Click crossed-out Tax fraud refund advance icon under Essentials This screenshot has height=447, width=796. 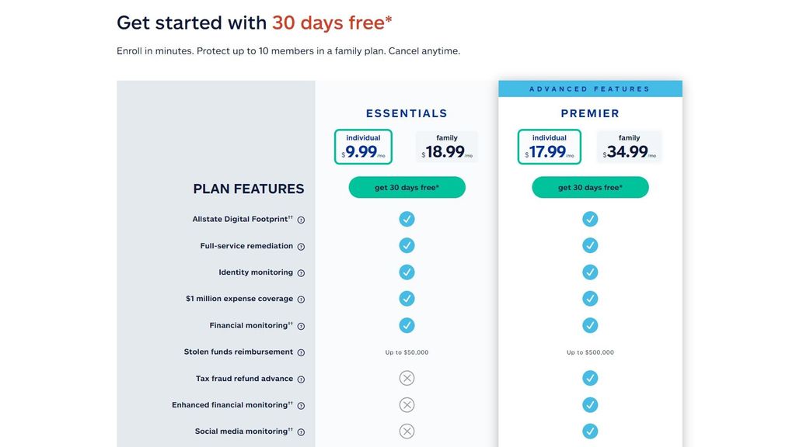click(407, 378)
